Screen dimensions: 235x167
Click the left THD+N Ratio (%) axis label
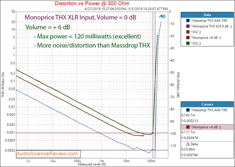click(x=3, y=85)
